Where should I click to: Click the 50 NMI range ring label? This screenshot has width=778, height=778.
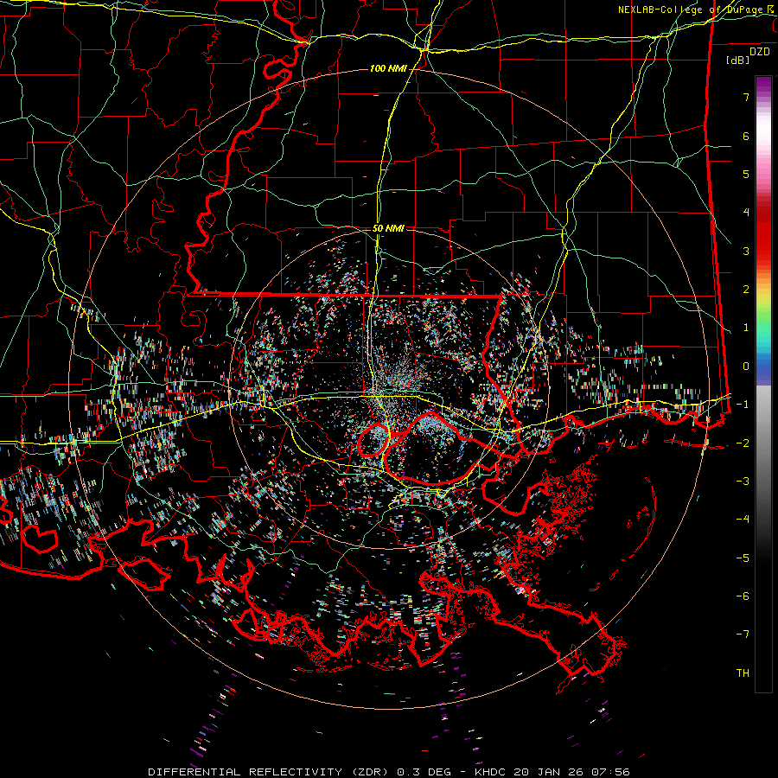click(388, 228)
